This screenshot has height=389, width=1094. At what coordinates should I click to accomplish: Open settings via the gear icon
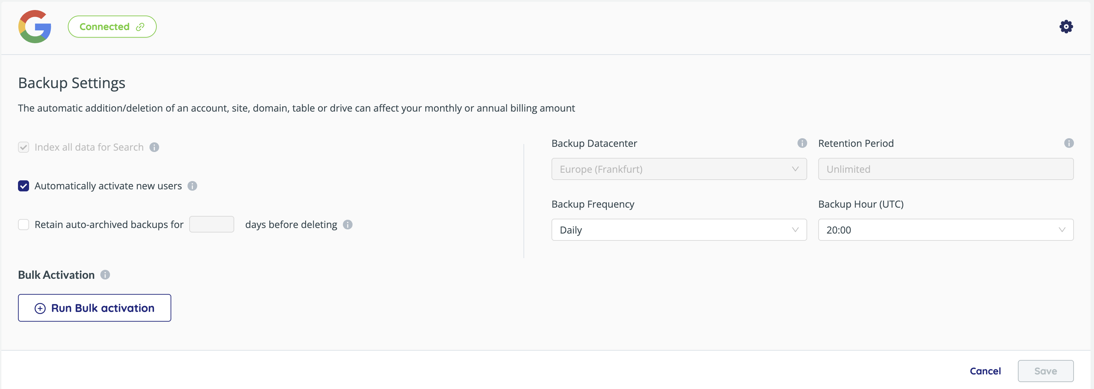coord(1066,27)
